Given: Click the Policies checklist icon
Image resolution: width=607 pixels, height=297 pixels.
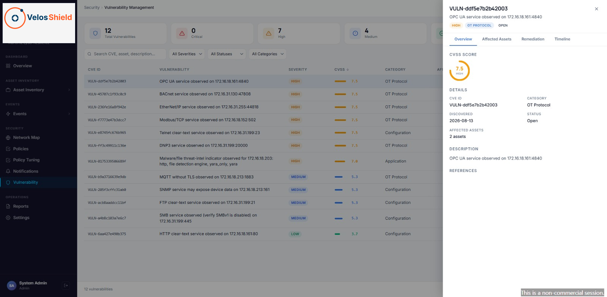Looking at the screenshot, I should coord(8,149).
